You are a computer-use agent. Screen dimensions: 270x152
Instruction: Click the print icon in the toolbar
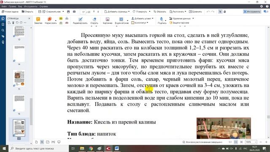[x=68, y=11]
